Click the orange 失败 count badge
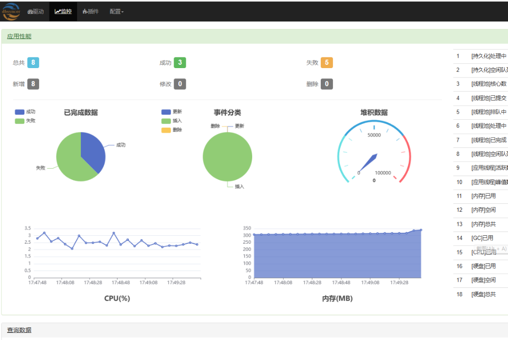Screen dimensions: 508x340 tap(327, 62)
